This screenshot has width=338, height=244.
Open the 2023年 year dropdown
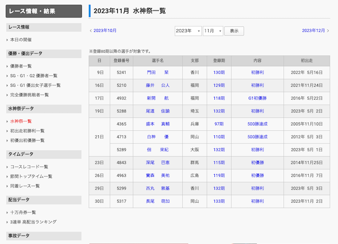click(188, 31)
